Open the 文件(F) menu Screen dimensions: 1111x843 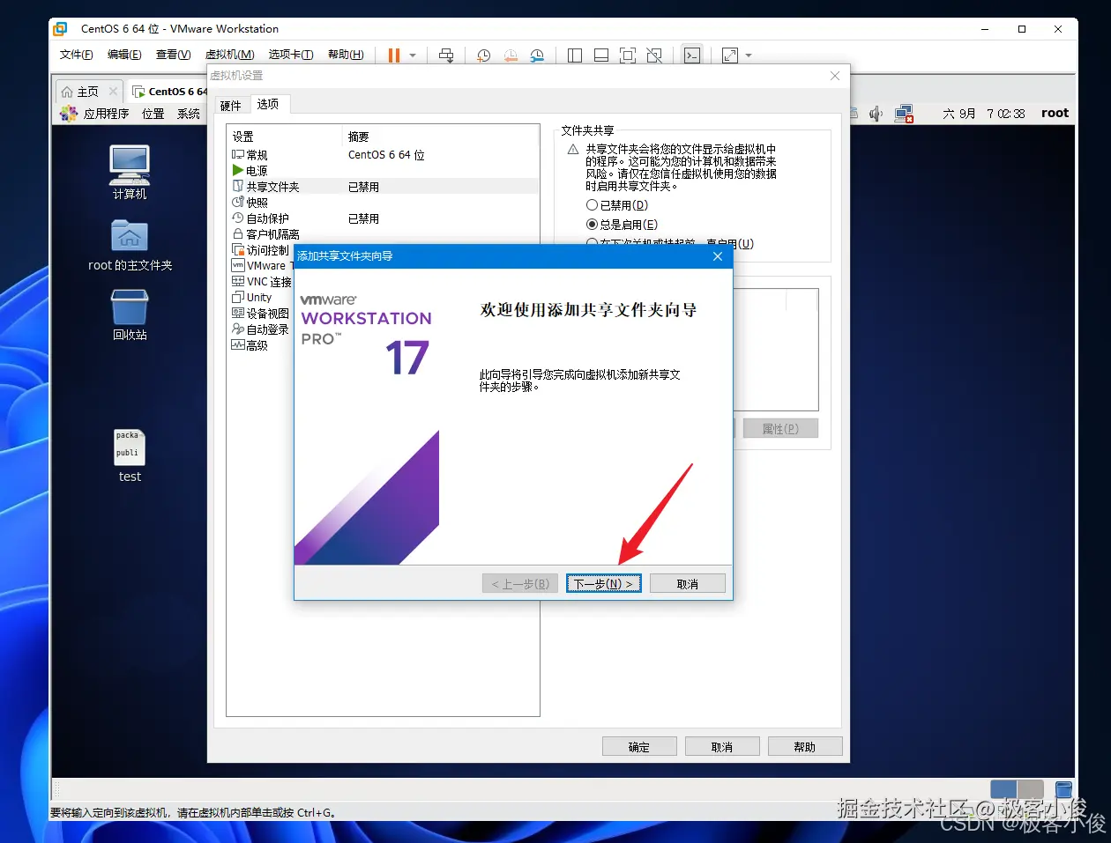pos(76,55)
